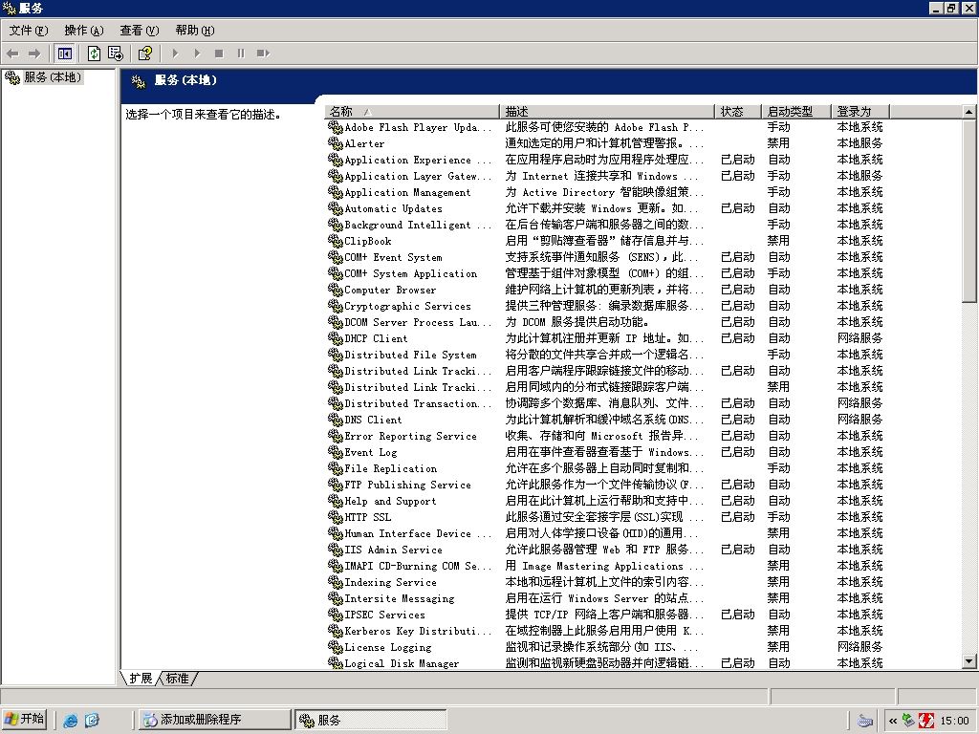Sort by the 状态 column header

pyautogui.click(x=738, y=112)
